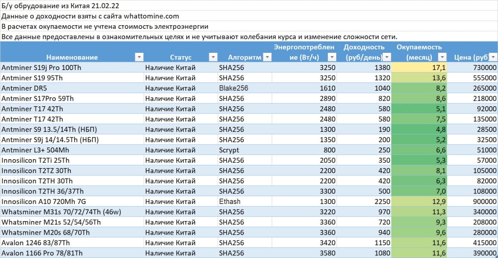Open the Статус column filter dropdown
Image resolution: width=498 pixels, height=258 pixels.
213,57
